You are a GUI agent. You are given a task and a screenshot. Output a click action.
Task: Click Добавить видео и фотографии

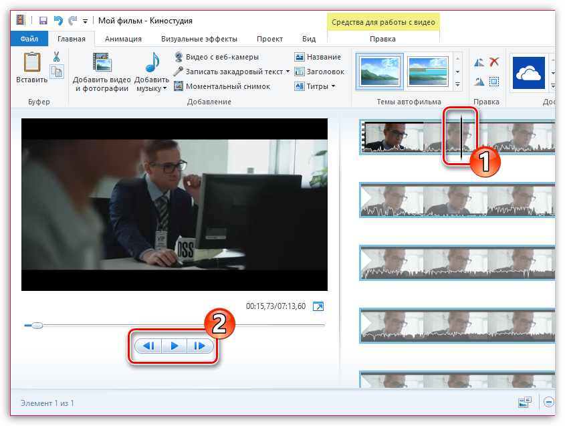coord(102,72)
